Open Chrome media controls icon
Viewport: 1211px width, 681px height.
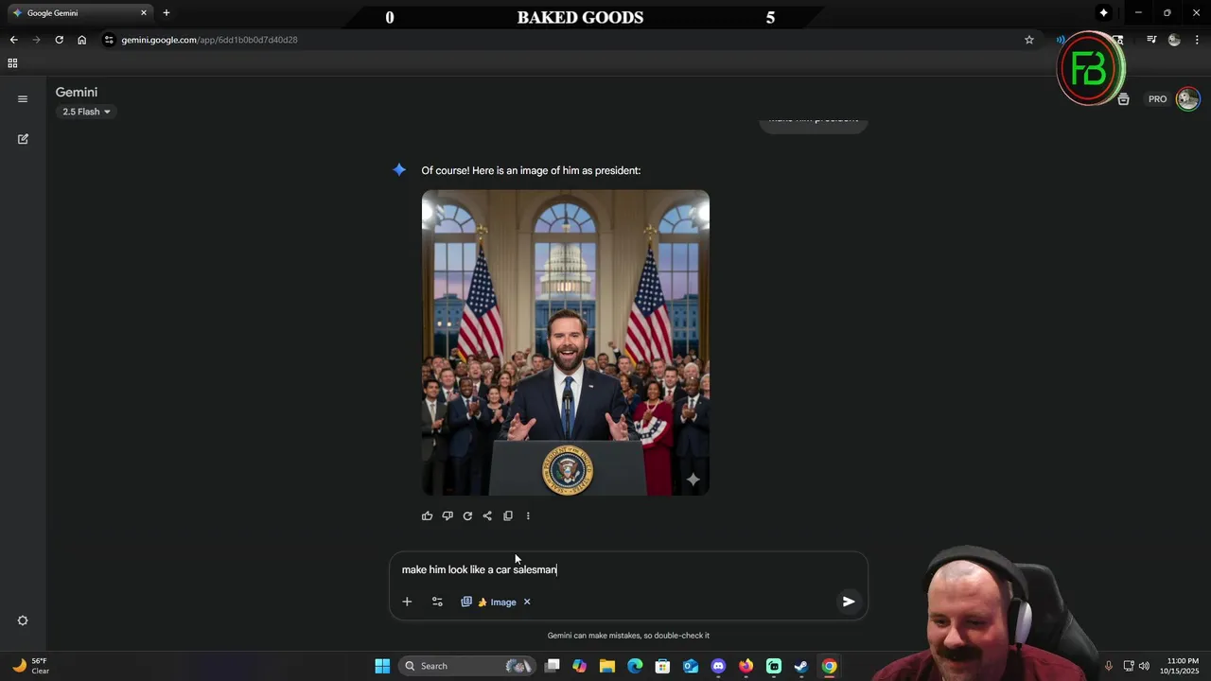point(1151,40)
